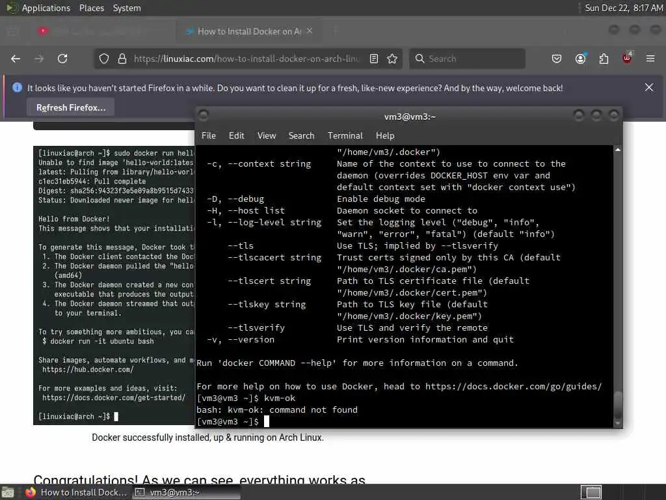This screenshot has height=500, width=666.
Task: Close the How to Install Docker tab
Action: tap(310, 31)
